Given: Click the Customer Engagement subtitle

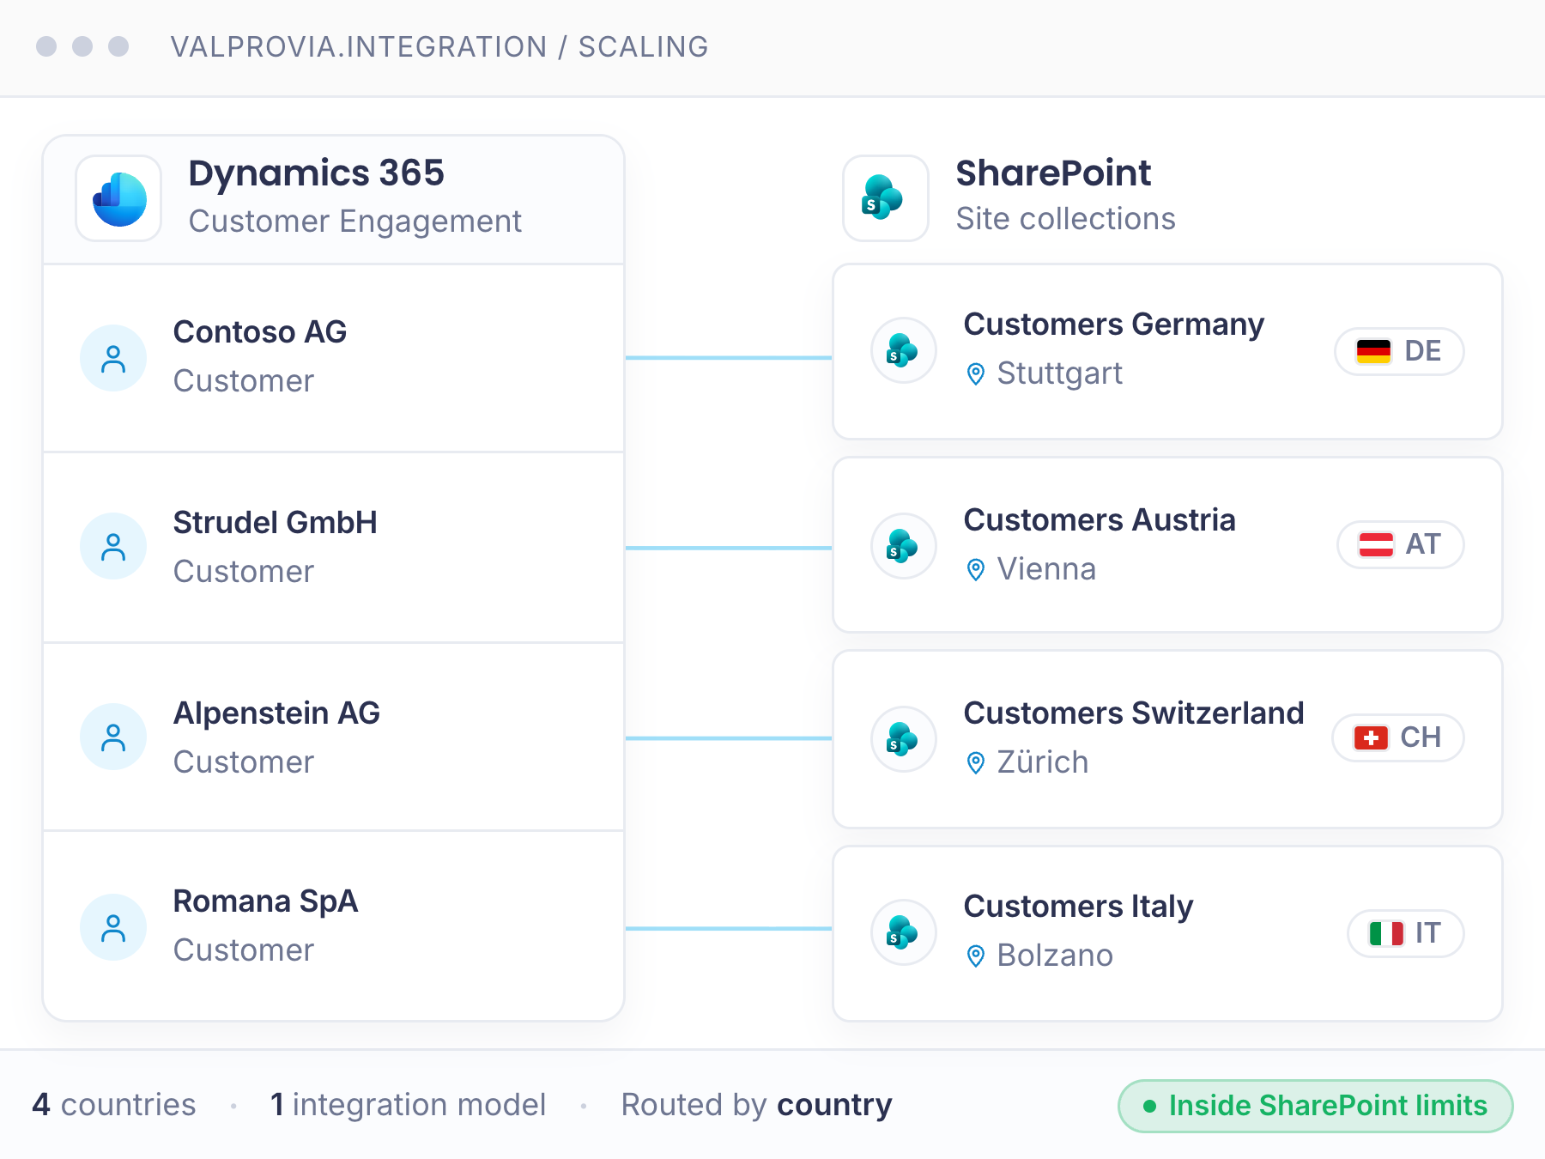Looking at the screenshot, I should click(355, 221).
